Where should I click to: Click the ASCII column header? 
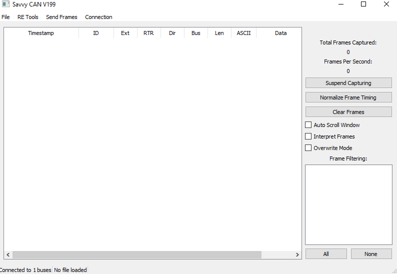(x=243, y=33)
